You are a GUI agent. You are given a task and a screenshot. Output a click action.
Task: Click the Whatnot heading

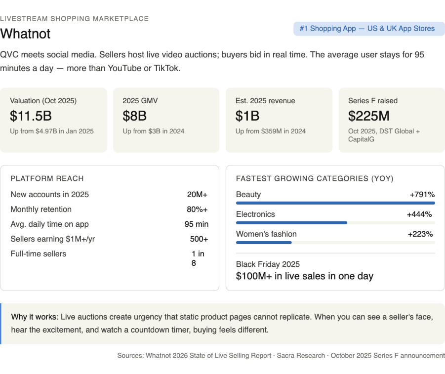[x=25, y=34]
